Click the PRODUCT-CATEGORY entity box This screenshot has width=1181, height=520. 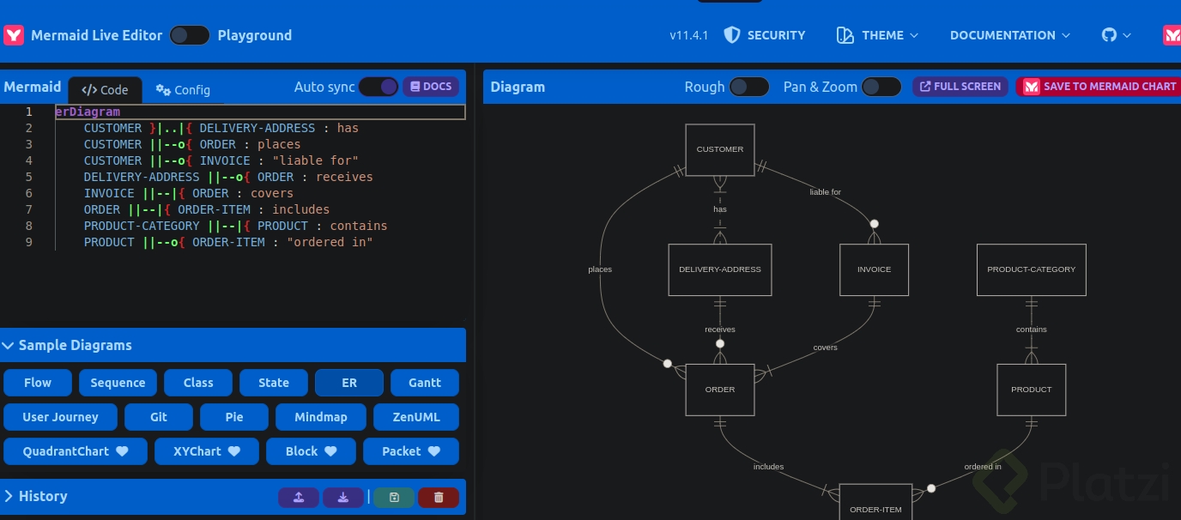click(x=1032, y=269)
